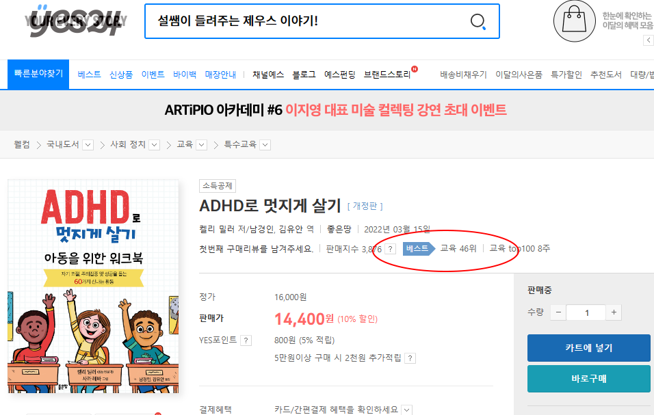Click 첫번째 구매리뷰를 남겨주세요 link
Screen dimensions: 654x415
pyautogui.click(x=256, y=249)
